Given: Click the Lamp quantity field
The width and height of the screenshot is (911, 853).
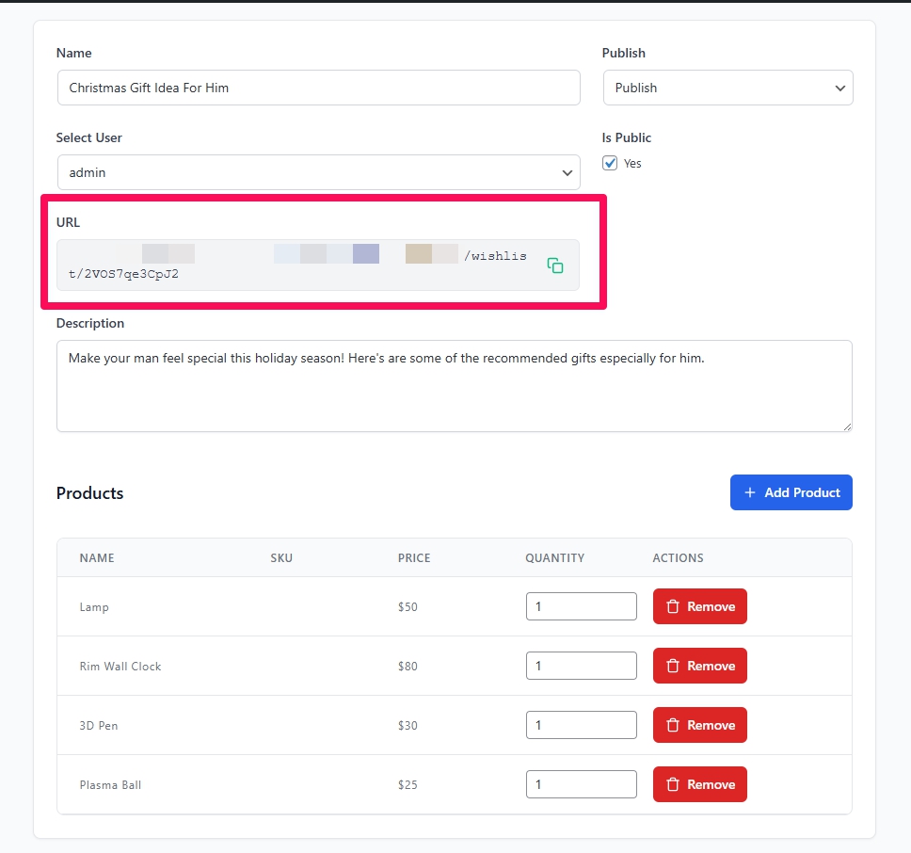Looking at the screenshot, I should (x=581, y=607).
